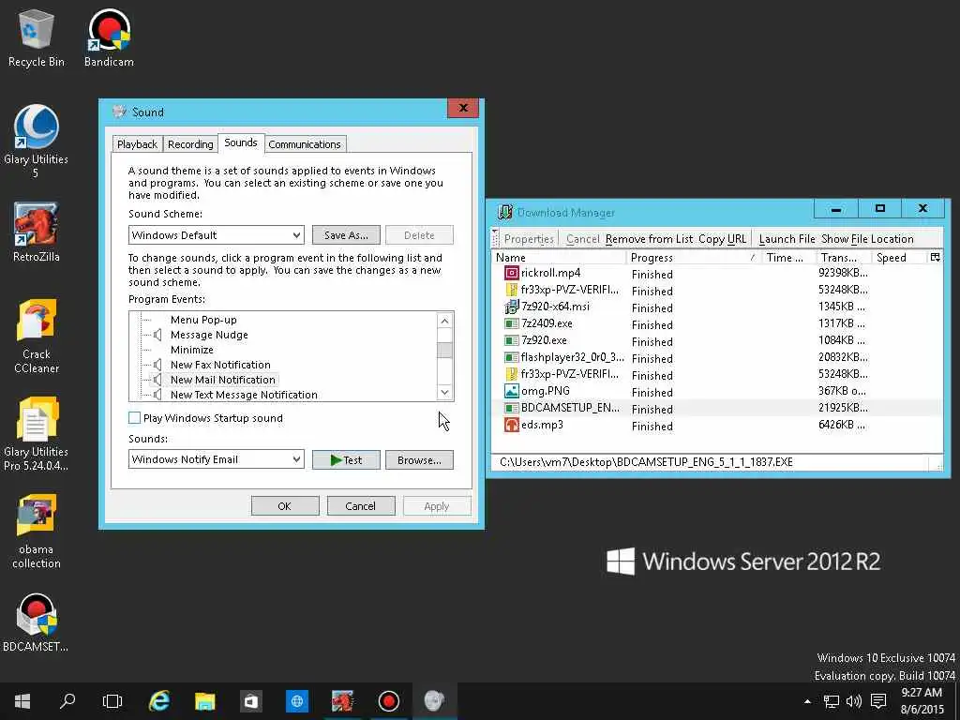Click the omg.PNG image icon

pos(511,391)
